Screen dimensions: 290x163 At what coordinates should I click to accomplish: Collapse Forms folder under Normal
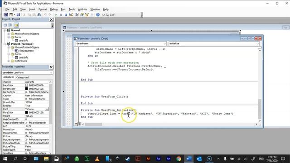tap(9, 37)
